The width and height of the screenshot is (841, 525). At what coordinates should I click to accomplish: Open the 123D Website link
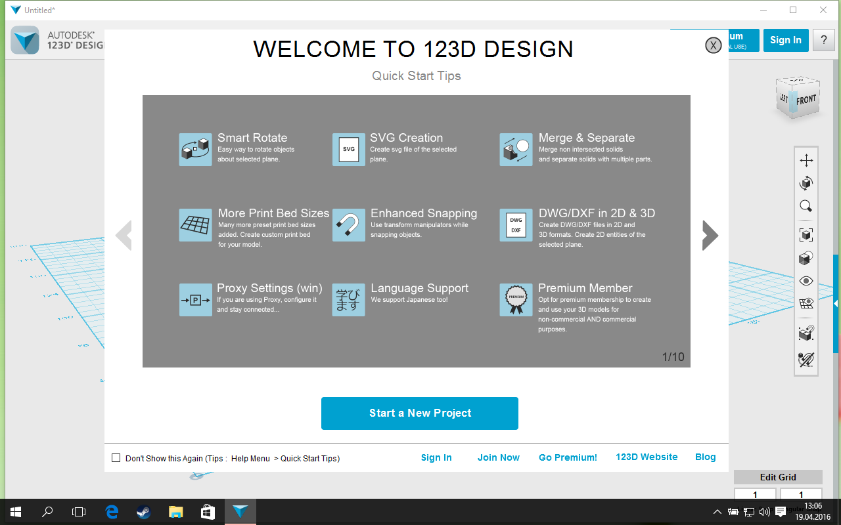[647, 457]
